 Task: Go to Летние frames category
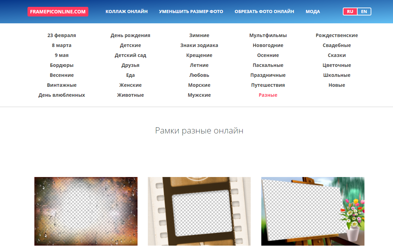point(199,65)
